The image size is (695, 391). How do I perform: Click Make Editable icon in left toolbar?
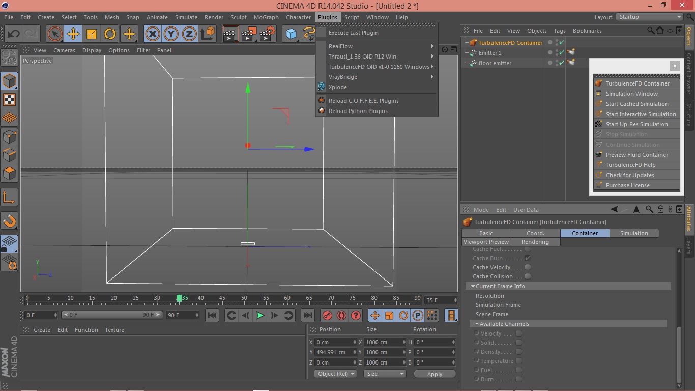(x=9, y=58)
